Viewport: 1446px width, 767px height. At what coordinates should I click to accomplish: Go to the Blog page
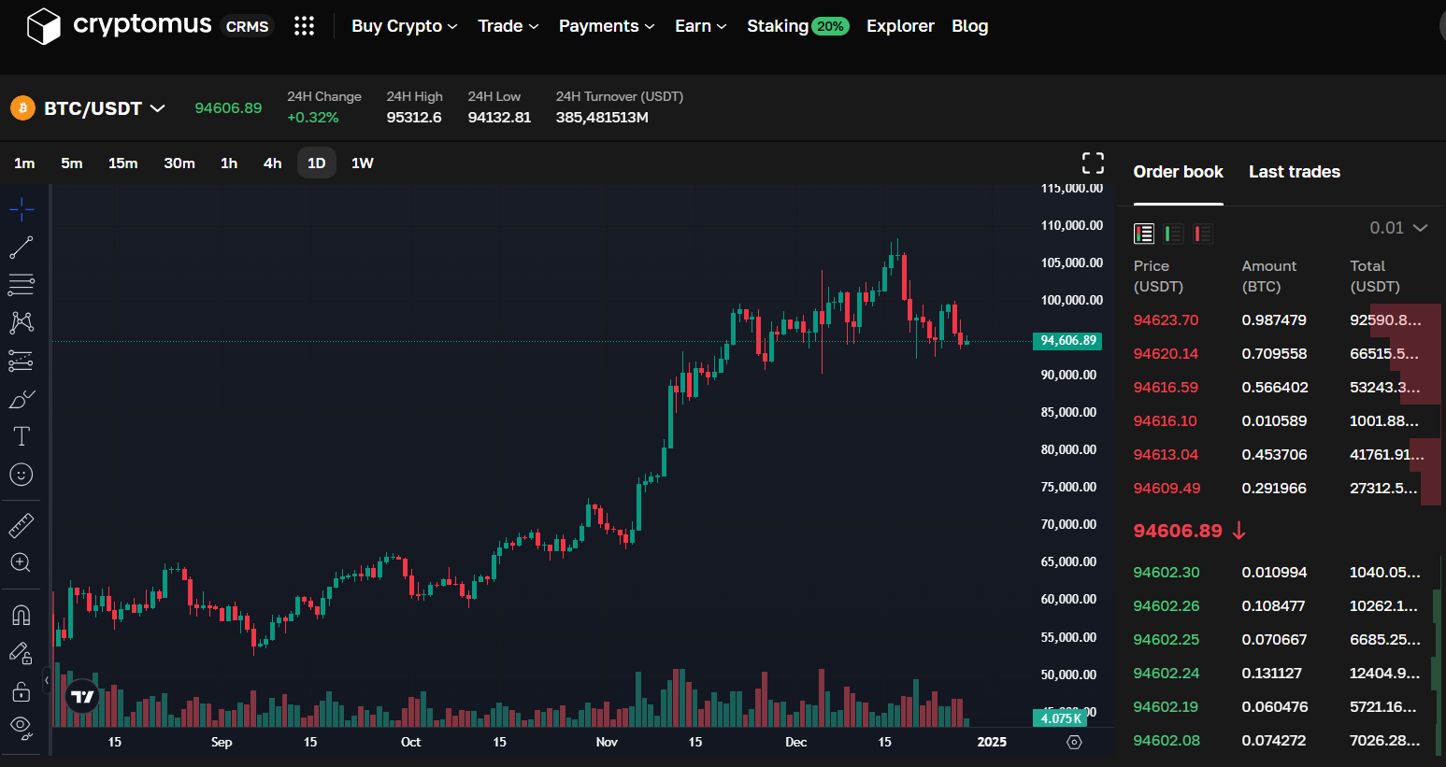point(969,26)
